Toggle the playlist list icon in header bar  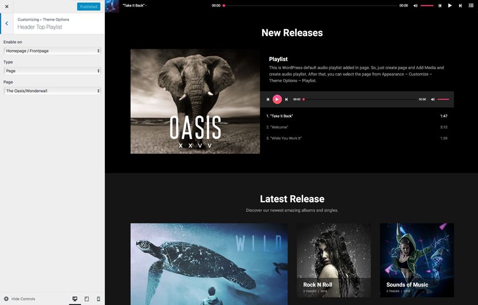coord(471,5)
